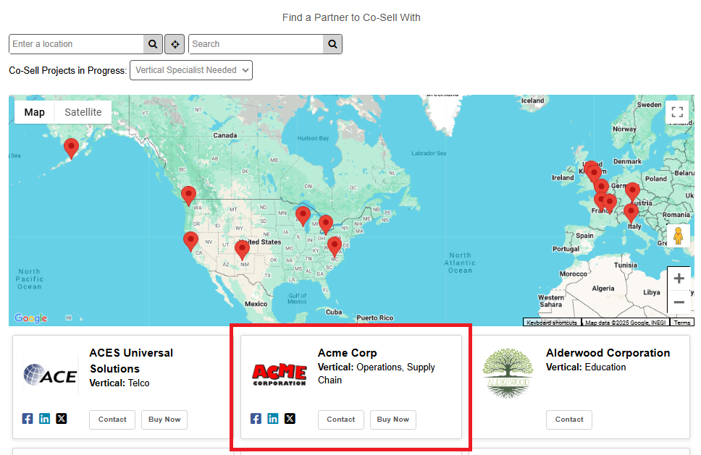This screenshot has height=455, width=701.
Task: Open map Keyboard shortcuts link
Action: (552, 323)
